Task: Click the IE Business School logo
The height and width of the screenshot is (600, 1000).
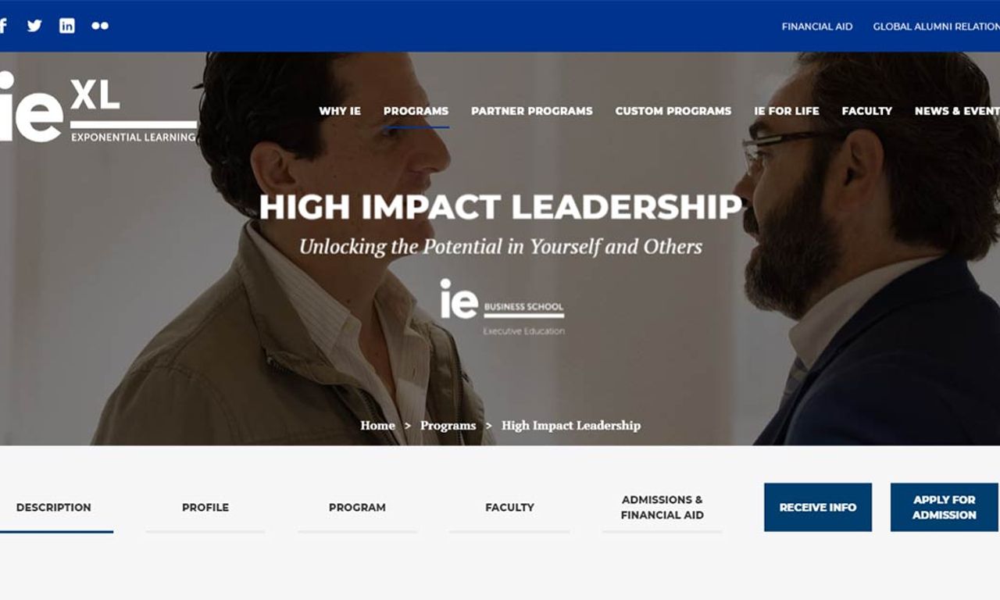Action: point(502,308)
